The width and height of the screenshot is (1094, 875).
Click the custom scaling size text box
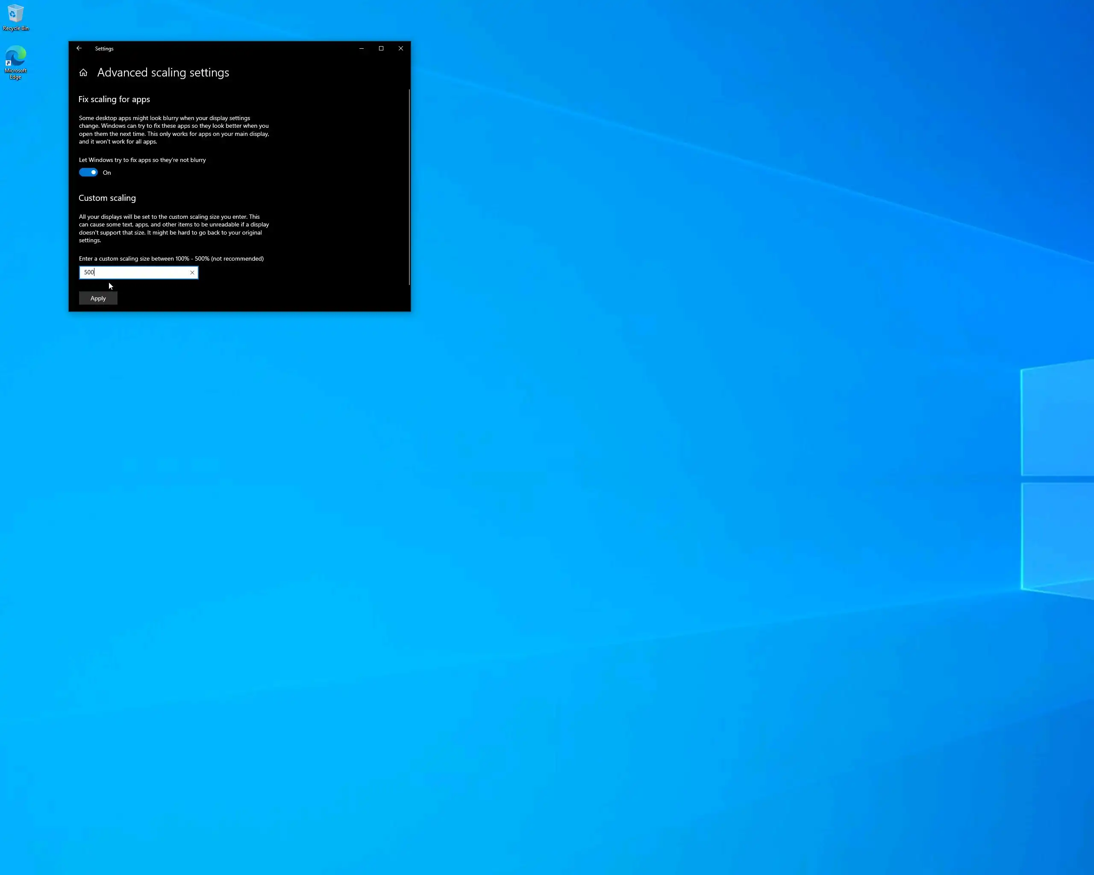click(135, 273)
